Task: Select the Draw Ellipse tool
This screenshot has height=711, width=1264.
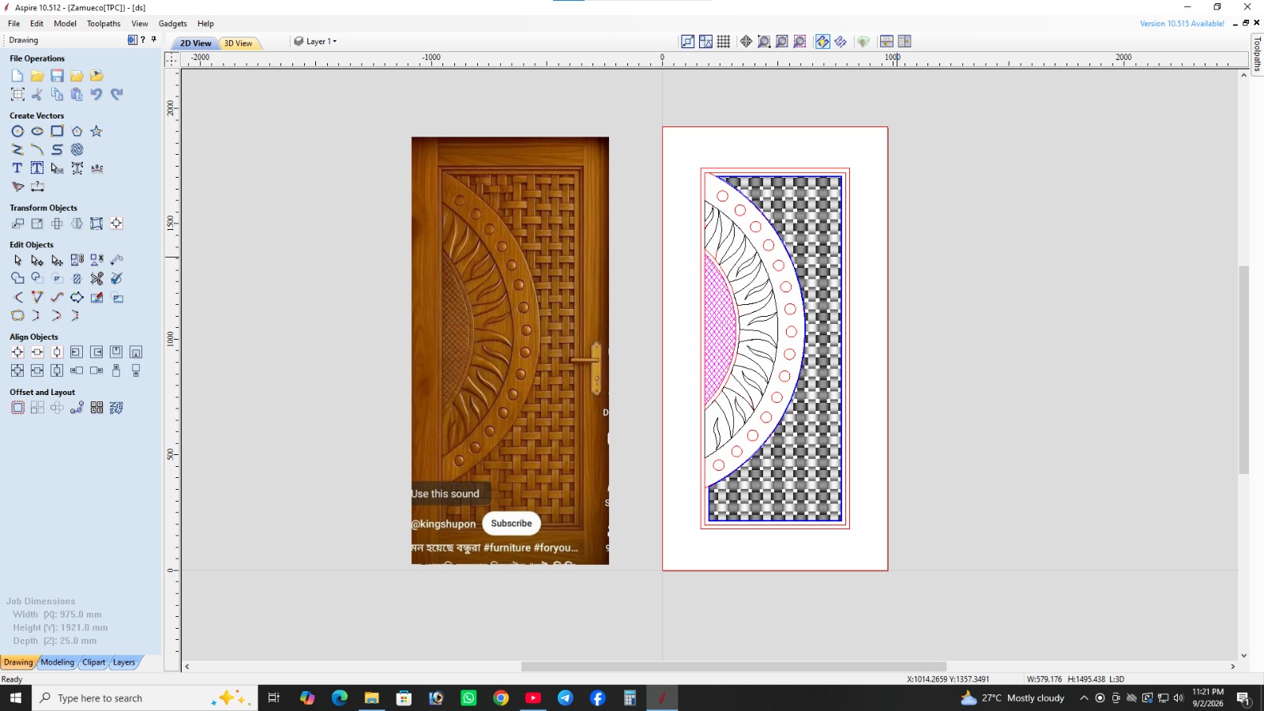Action: (37, 131)
